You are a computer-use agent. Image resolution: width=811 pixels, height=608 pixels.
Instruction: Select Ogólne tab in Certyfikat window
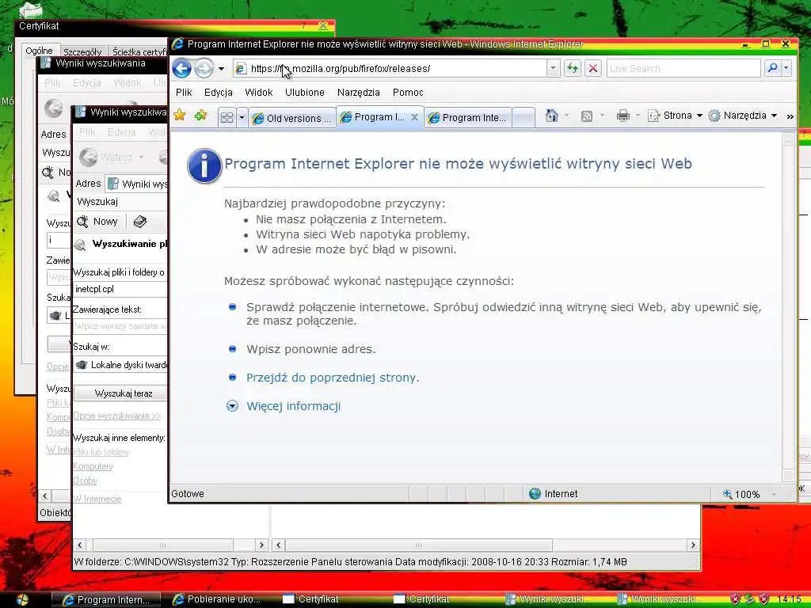(x=40, y=51)
